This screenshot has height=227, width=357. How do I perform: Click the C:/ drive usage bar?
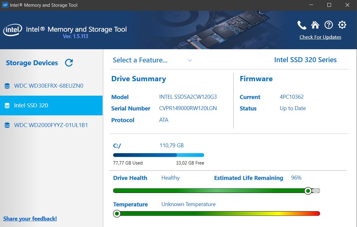pyautogui.click(x=158, y=155)
